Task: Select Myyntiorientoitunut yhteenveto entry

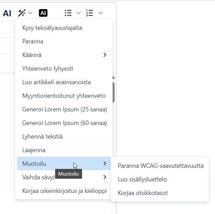Action: 64,96
